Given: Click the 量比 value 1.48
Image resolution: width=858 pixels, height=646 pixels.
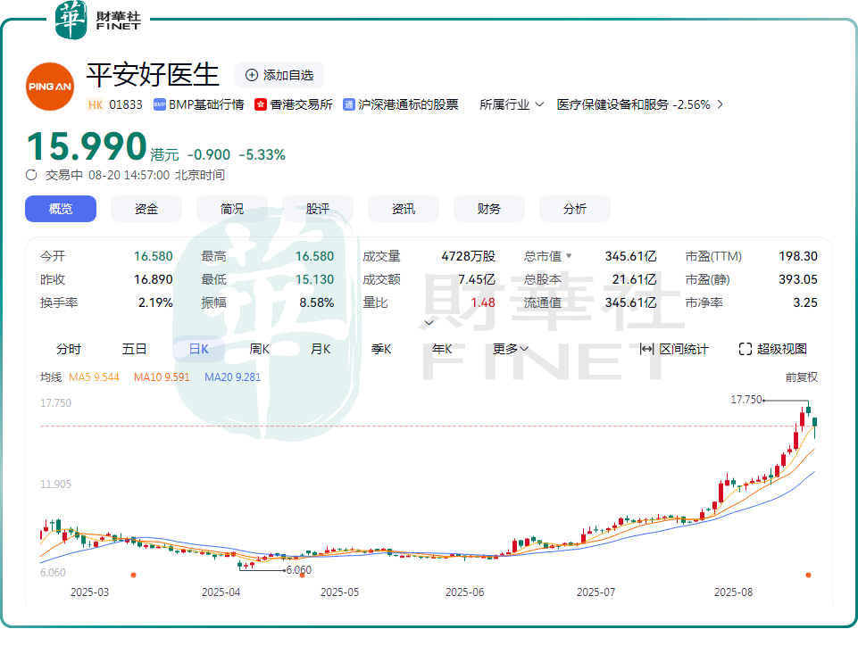Looking at the screenshot, I should click(483, 302).
